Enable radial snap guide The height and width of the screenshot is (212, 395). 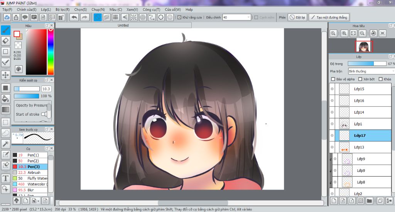coord(134,17)
